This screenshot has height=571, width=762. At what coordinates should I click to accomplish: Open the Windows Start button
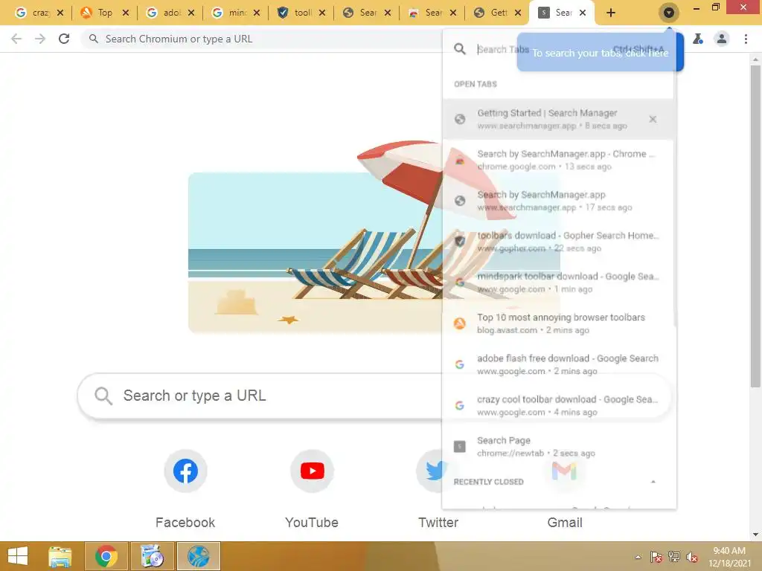tap(18, 556)
